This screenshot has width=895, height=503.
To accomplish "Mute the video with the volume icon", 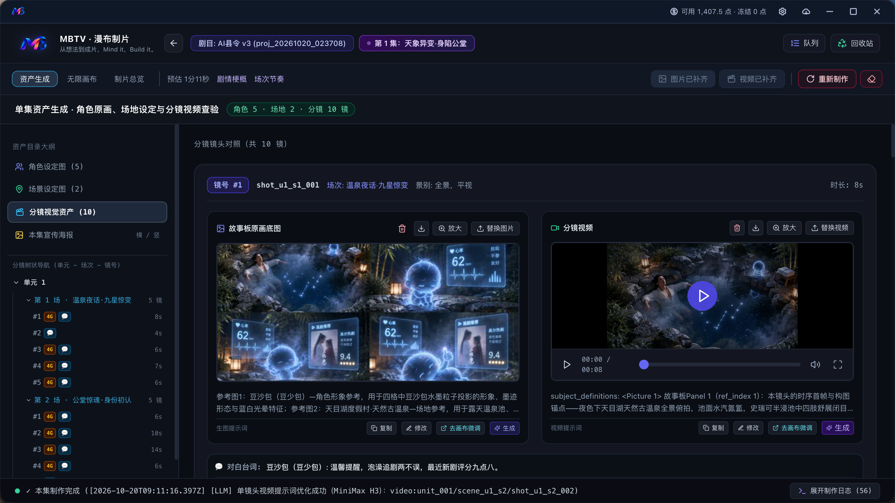I will (x=815, y=365).
